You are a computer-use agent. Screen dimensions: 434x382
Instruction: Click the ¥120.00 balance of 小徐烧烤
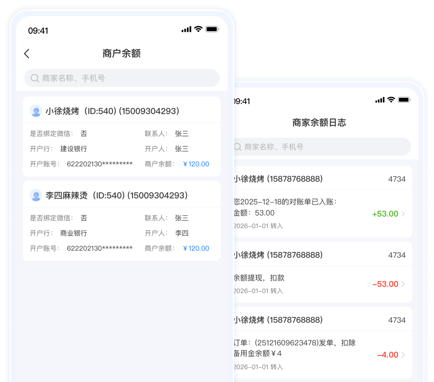[x=196, y=164]
